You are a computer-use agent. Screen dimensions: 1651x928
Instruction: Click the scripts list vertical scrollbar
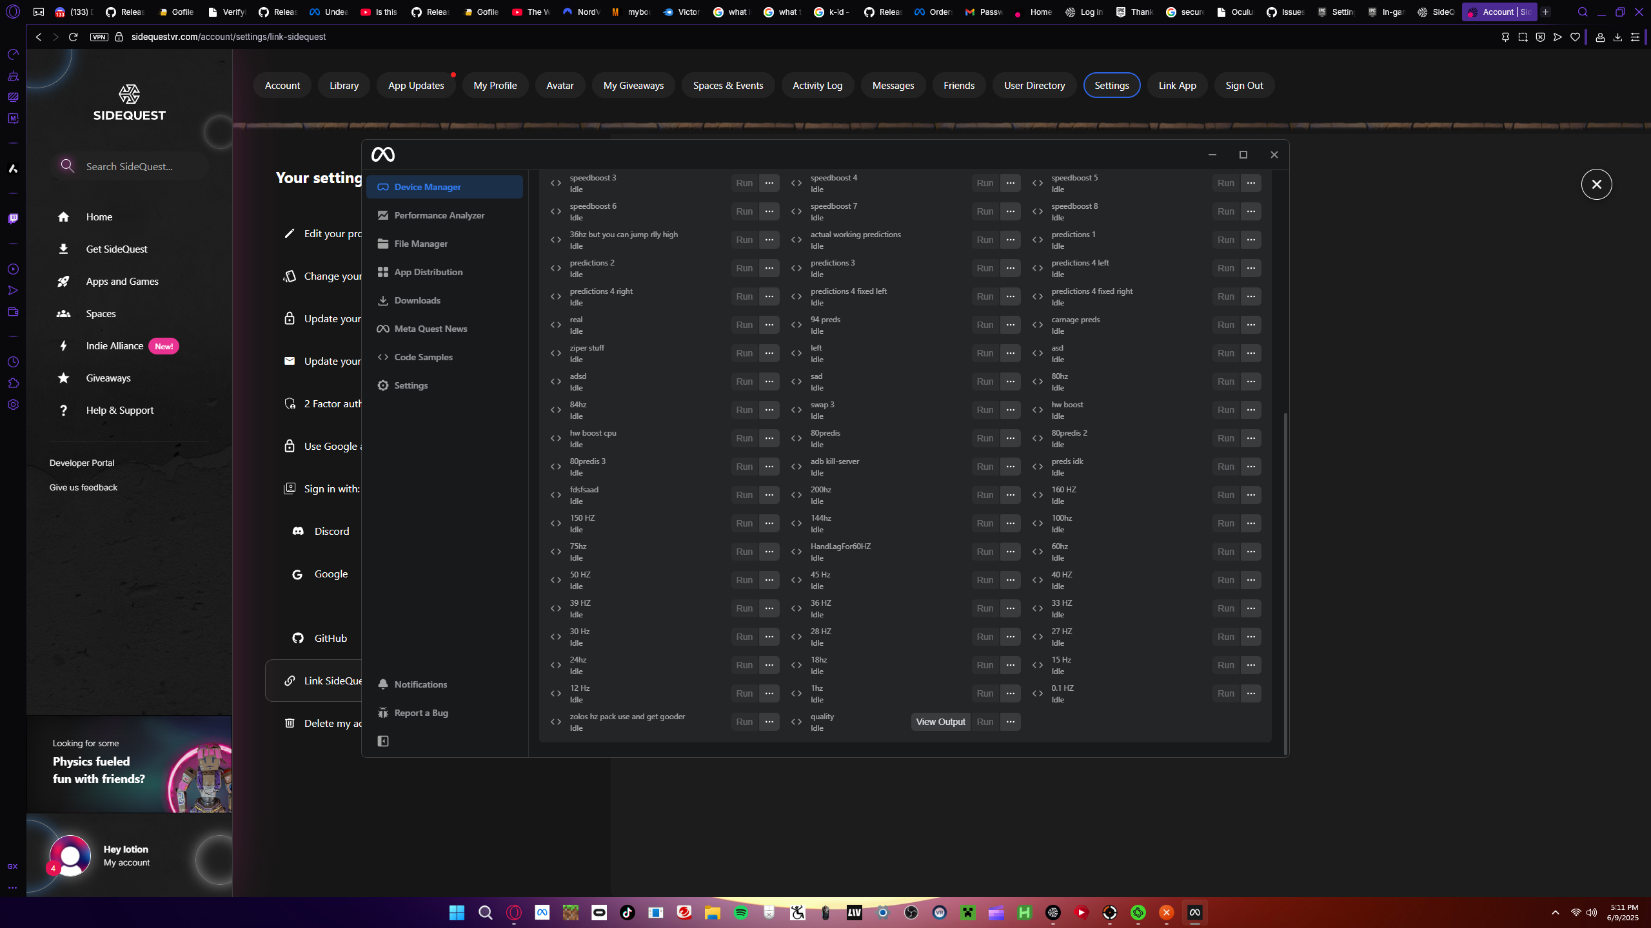click(1285, 580)
